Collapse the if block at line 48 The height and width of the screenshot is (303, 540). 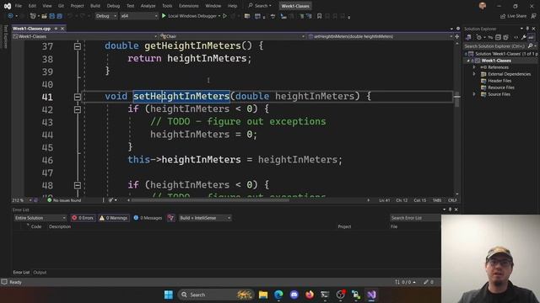pyautogui.click(x=78, y=185)
